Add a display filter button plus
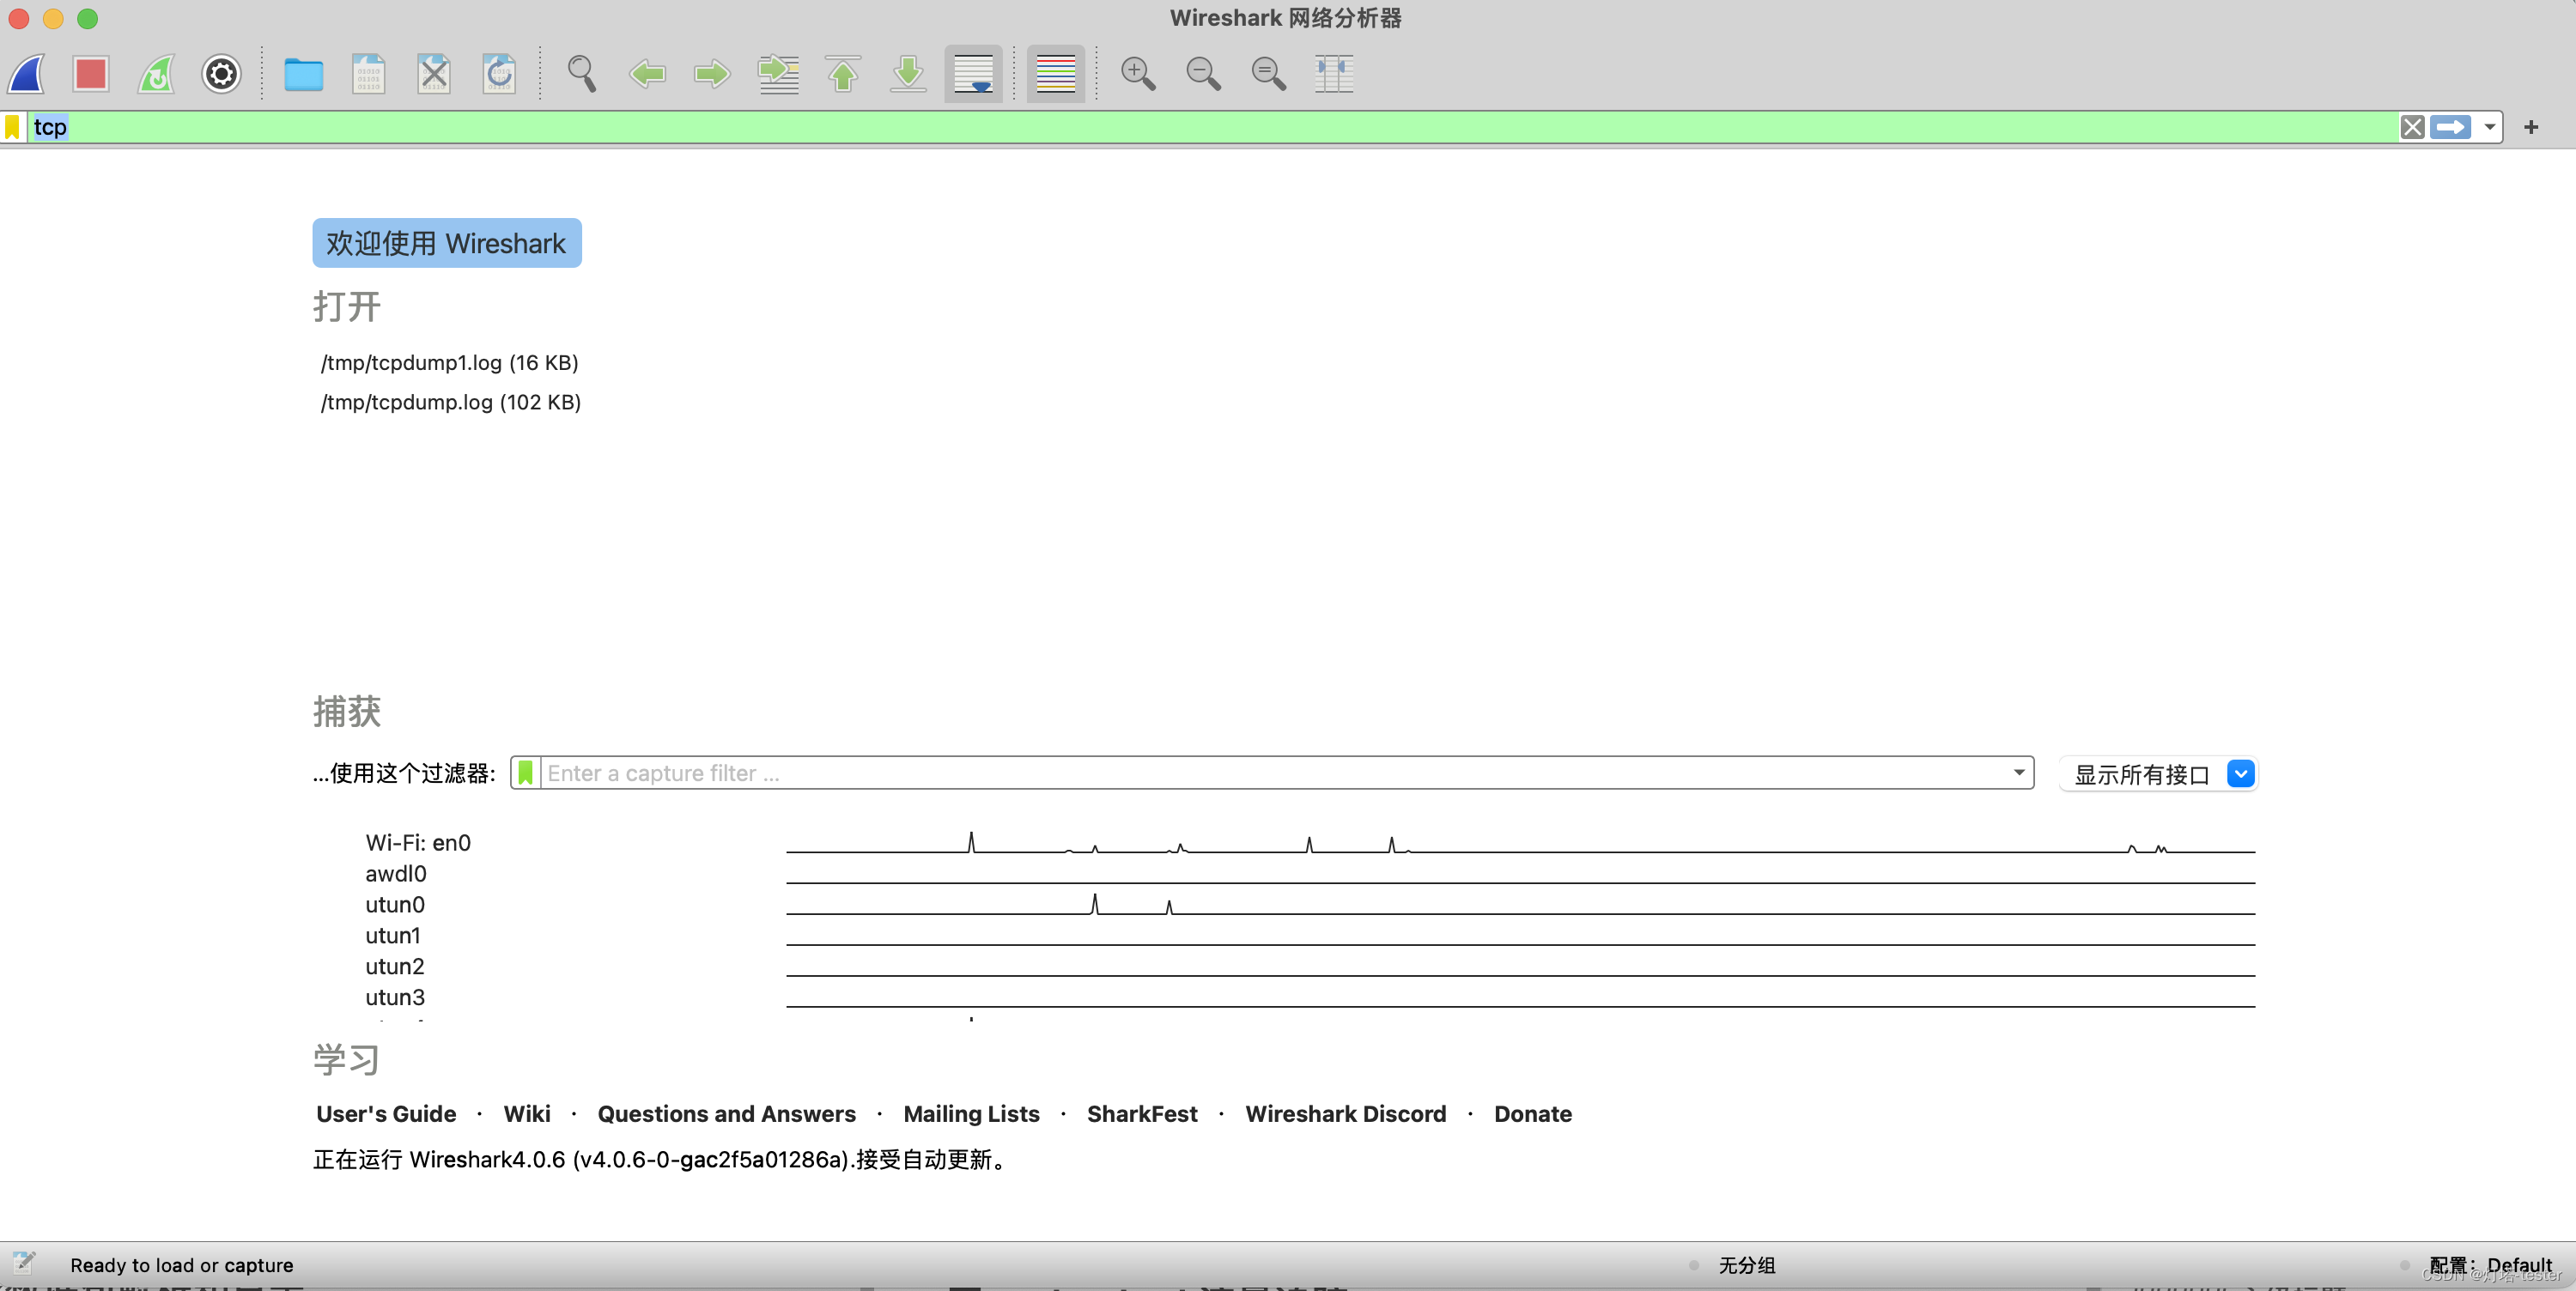Screen dimensions: 2576x1291 coord(2531,127)
